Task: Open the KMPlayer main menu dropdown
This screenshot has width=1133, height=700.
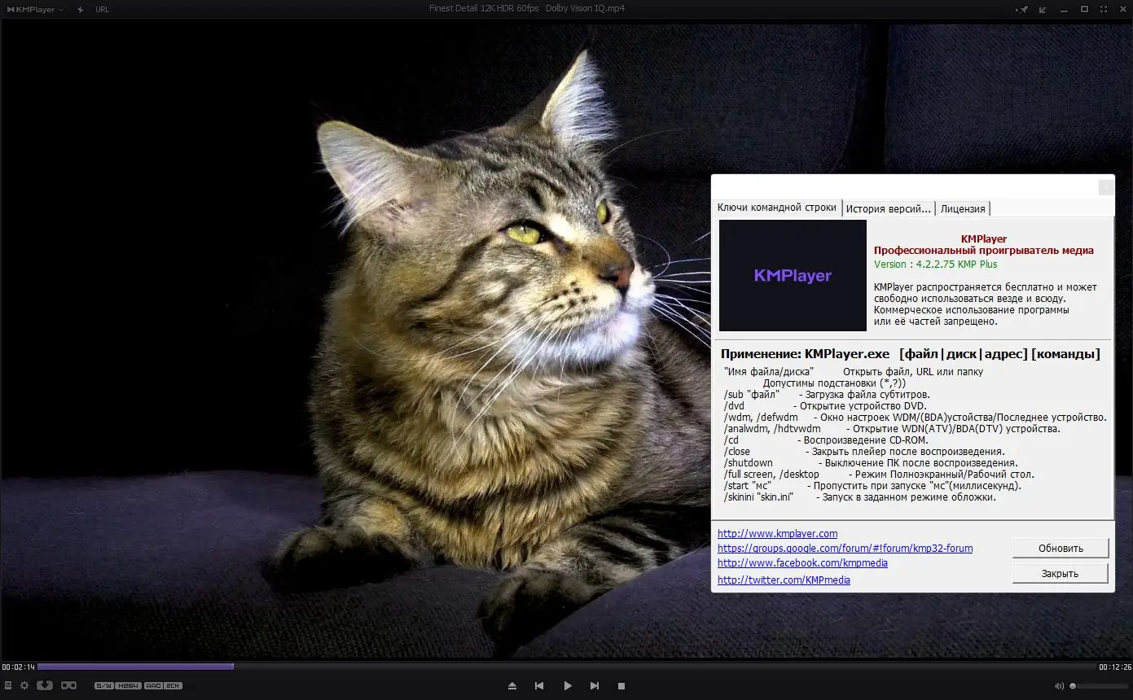Action: tap(35, 9)
